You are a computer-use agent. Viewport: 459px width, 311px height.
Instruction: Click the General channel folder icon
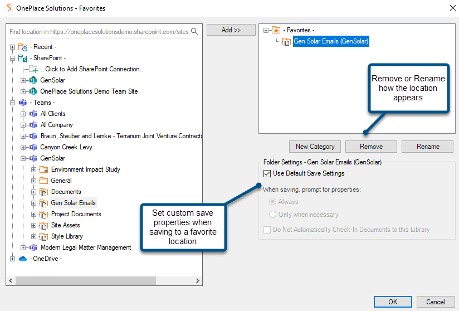tap(44, 181)
